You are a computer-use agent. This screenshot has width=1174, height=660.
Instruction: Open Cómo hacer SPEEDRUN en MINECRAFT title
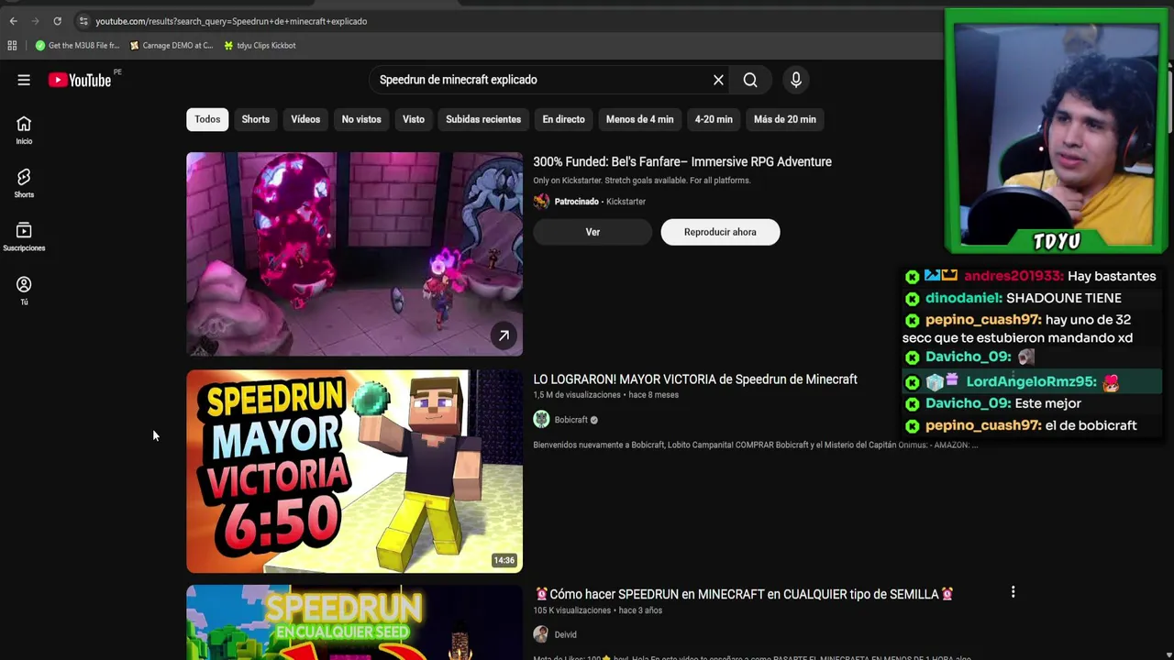pyautogui.click(x=744, y=594)
